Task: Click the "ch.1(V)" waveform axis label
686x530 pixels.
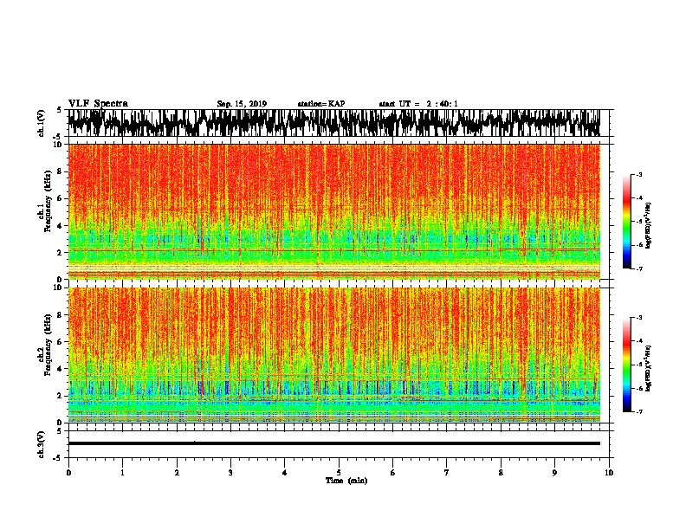Action: pyautogui.click(x=42, y=123)
